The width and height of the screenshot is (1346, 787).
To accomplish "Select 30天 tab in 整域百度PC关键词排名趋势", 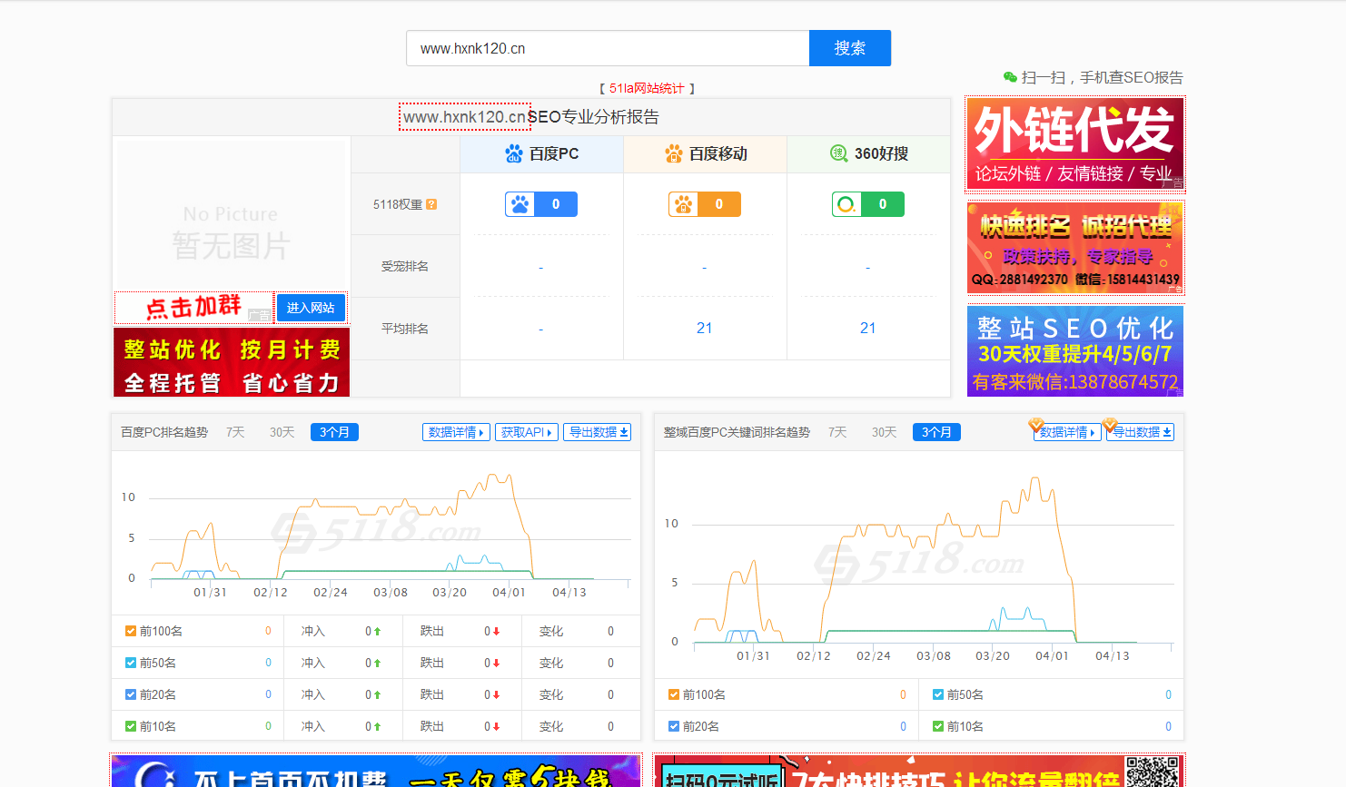I will pos(884,432).
